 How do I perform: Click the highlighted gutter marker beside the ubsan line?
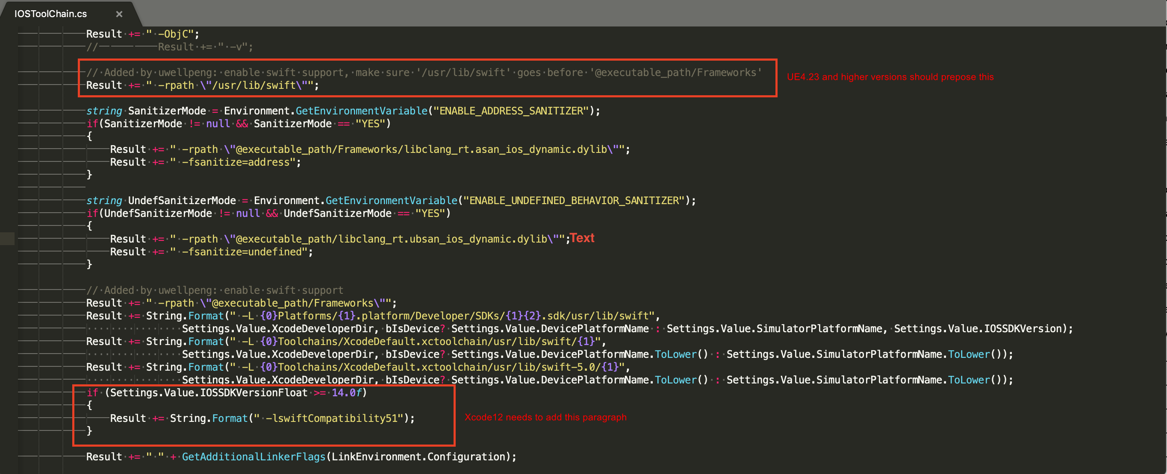click(x=7, y=239)
